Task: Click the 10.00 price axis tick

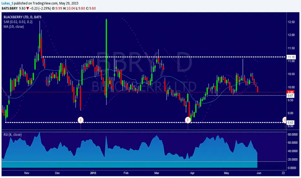Action: tap(291, 87)
